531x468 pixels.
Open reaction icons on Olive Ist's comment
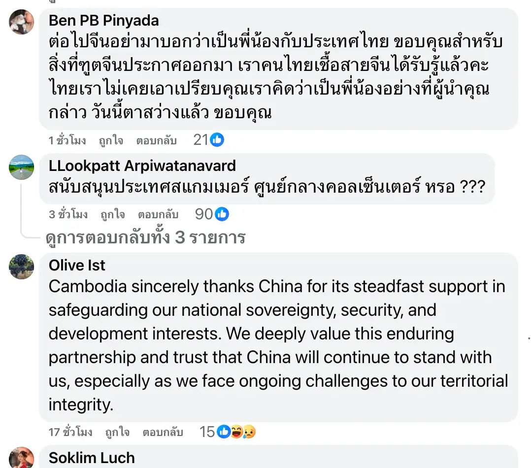coord(236,432)
